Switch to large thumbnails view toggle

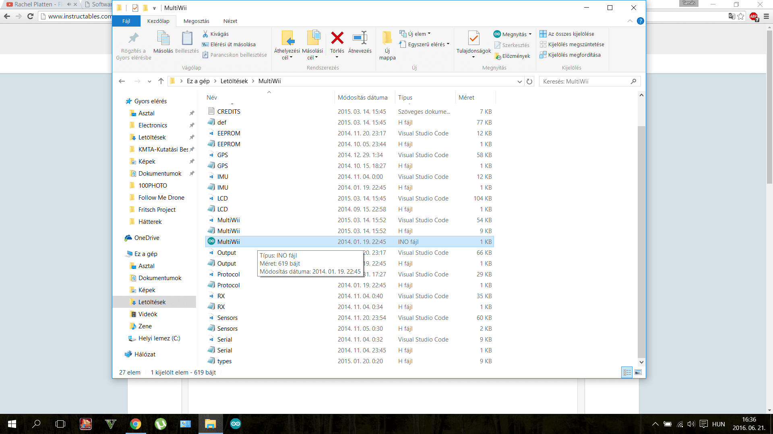point(638,373)
